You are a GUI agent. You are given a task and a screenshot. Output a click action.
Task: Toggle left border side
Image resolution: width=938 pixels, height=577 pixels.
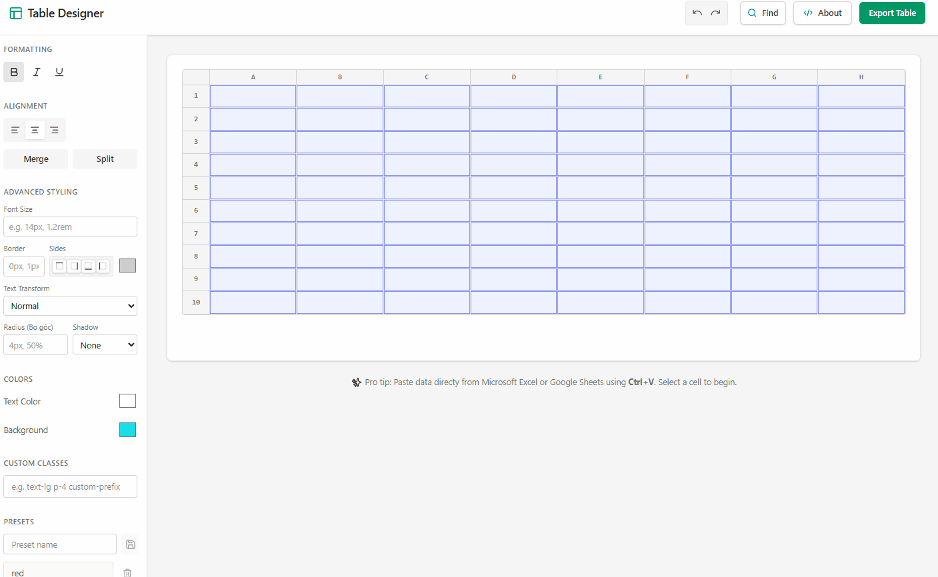[x=103, y=266]
